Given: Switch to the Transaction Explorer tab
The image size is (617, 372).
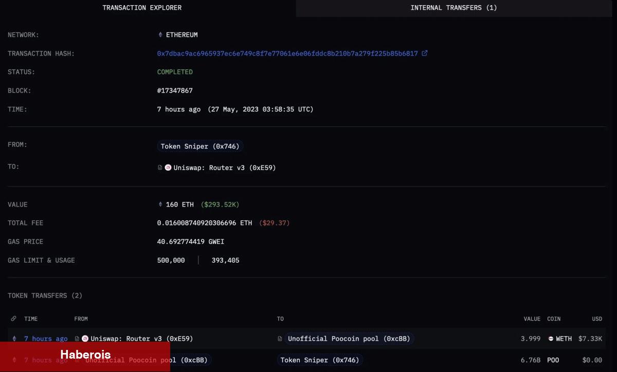Looking at the screenshot, I should pyautogui.click(x=142, y=8).
